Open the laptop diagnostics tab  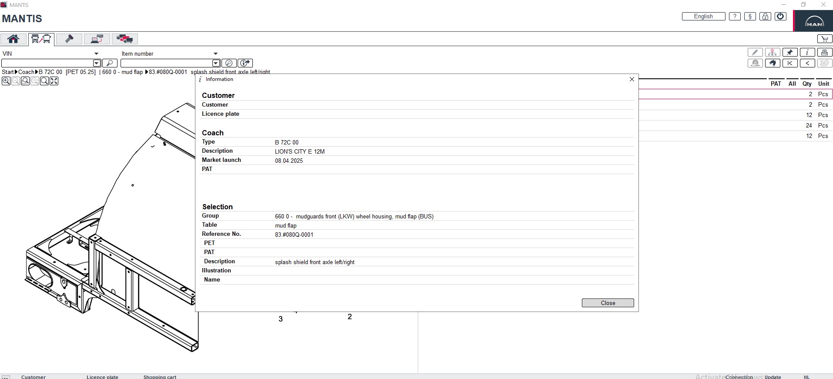(97, 39)
